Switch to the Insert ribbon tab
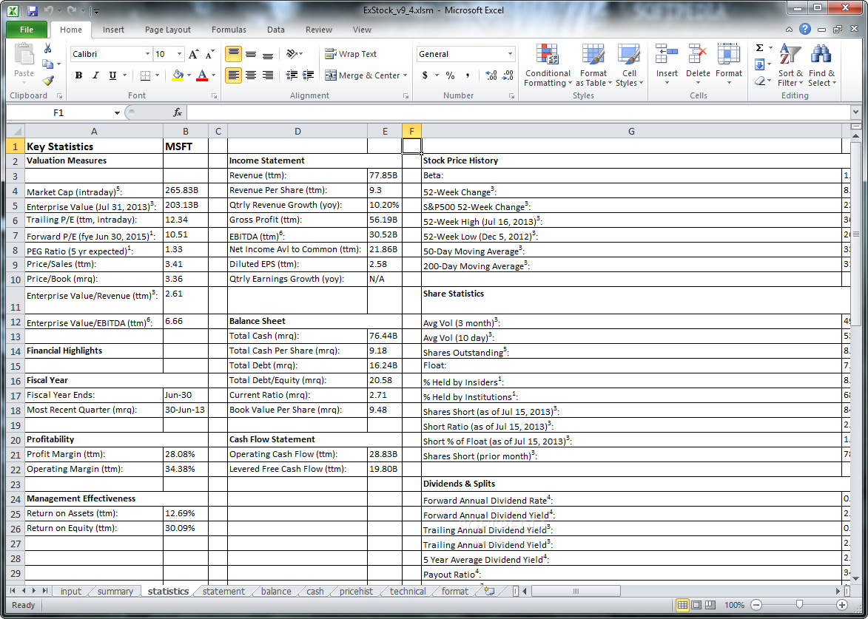Image resolution: width=868 pixels, height=619 pixels. pyautogui.click(x=113, y=30)
